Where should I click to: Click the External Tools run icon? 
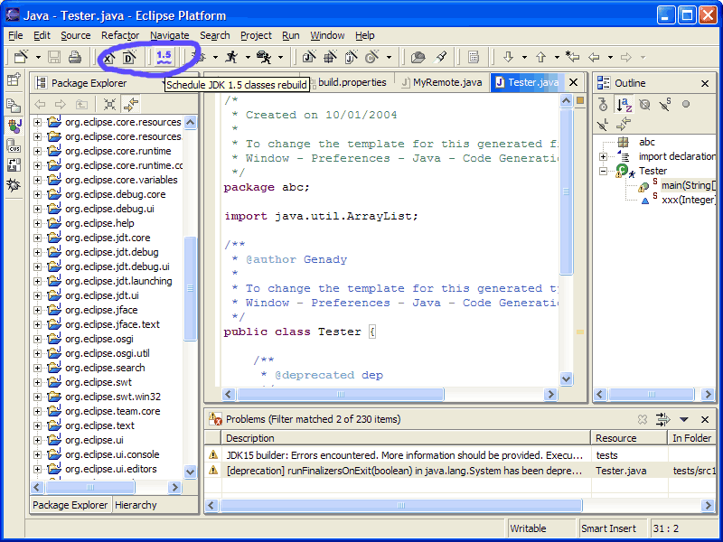[x=264, y=57]
